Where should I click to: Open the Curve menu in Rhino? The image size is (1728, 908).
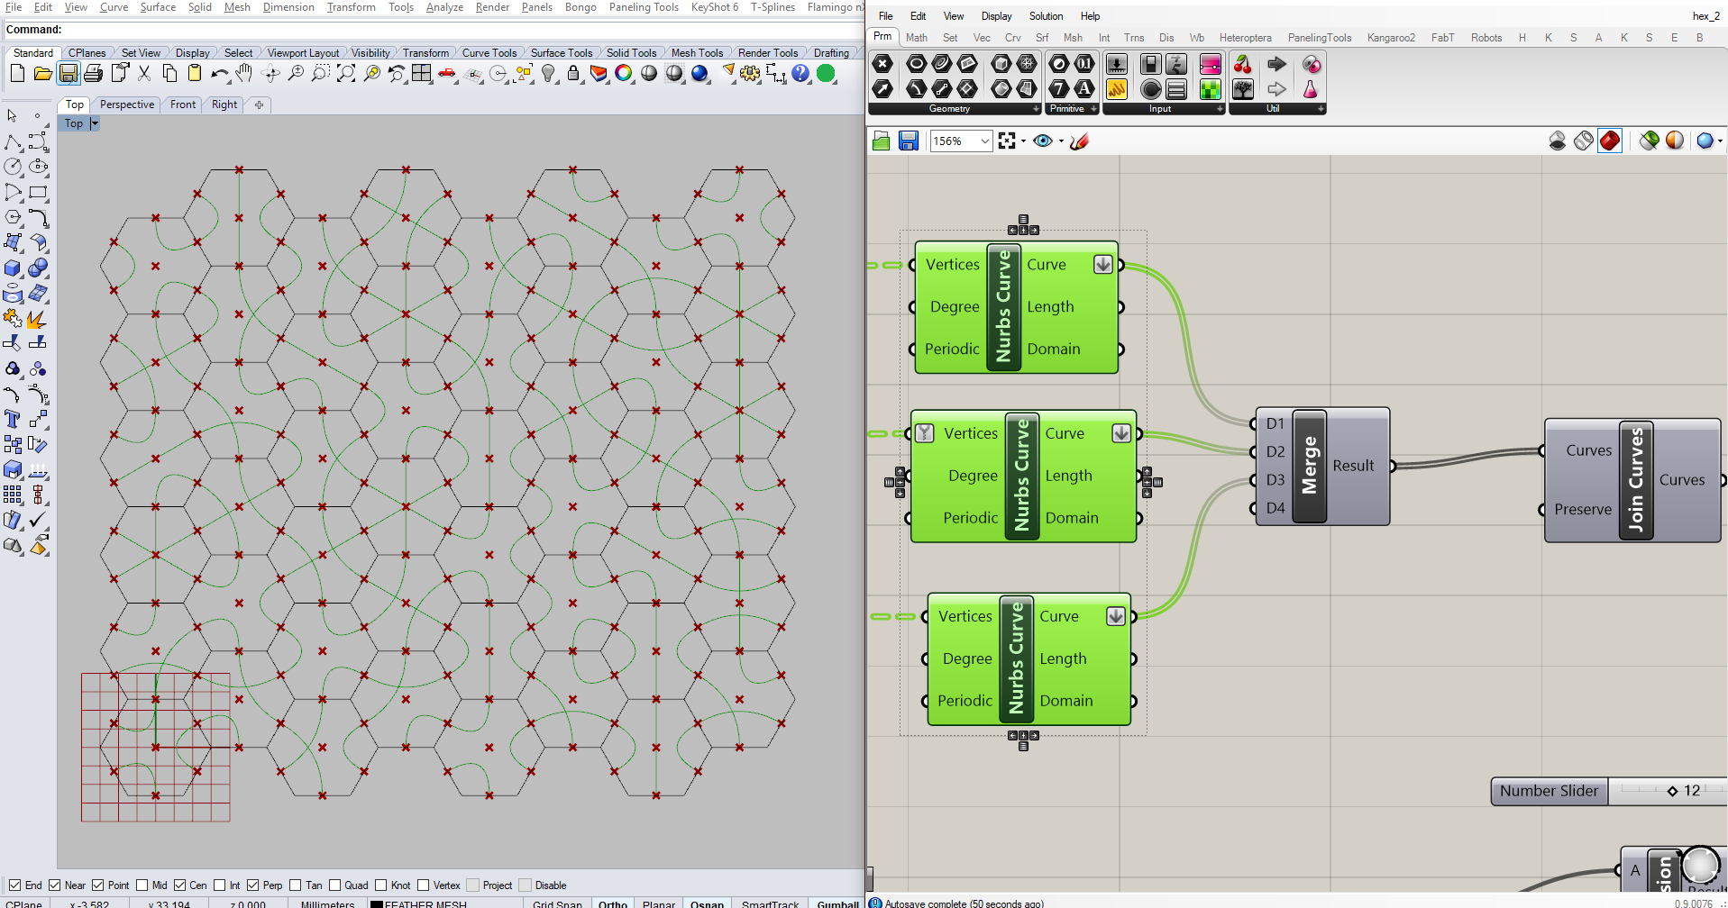coord(114,7)
